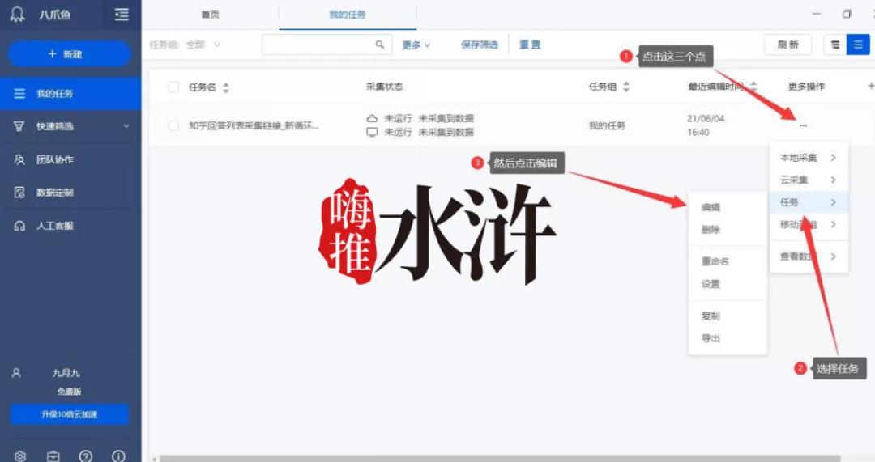This screenshot has width=875, height=462.
Task: Click the user avatar icon beside 九月九
Action: [16, 373]
